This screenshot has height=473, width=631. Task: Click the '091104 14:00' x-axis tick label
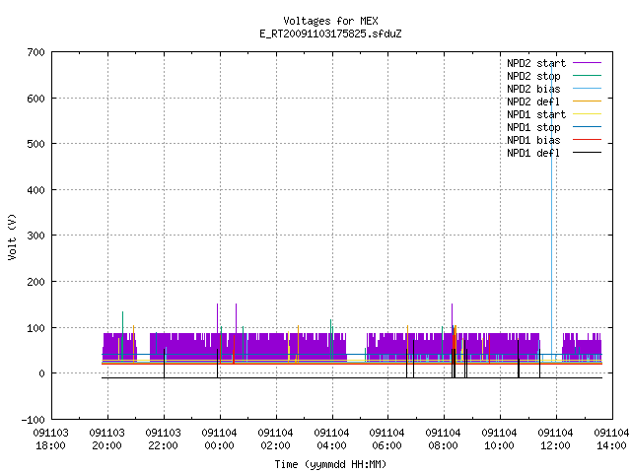coord(611,439)
